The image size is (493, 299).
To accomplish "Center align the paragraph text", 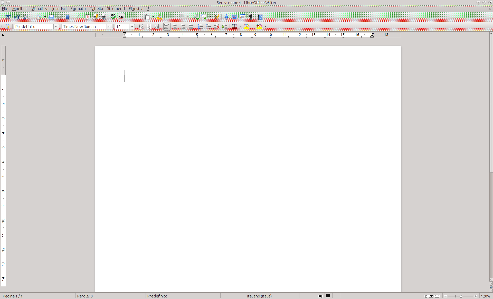I will pos(175,26).
